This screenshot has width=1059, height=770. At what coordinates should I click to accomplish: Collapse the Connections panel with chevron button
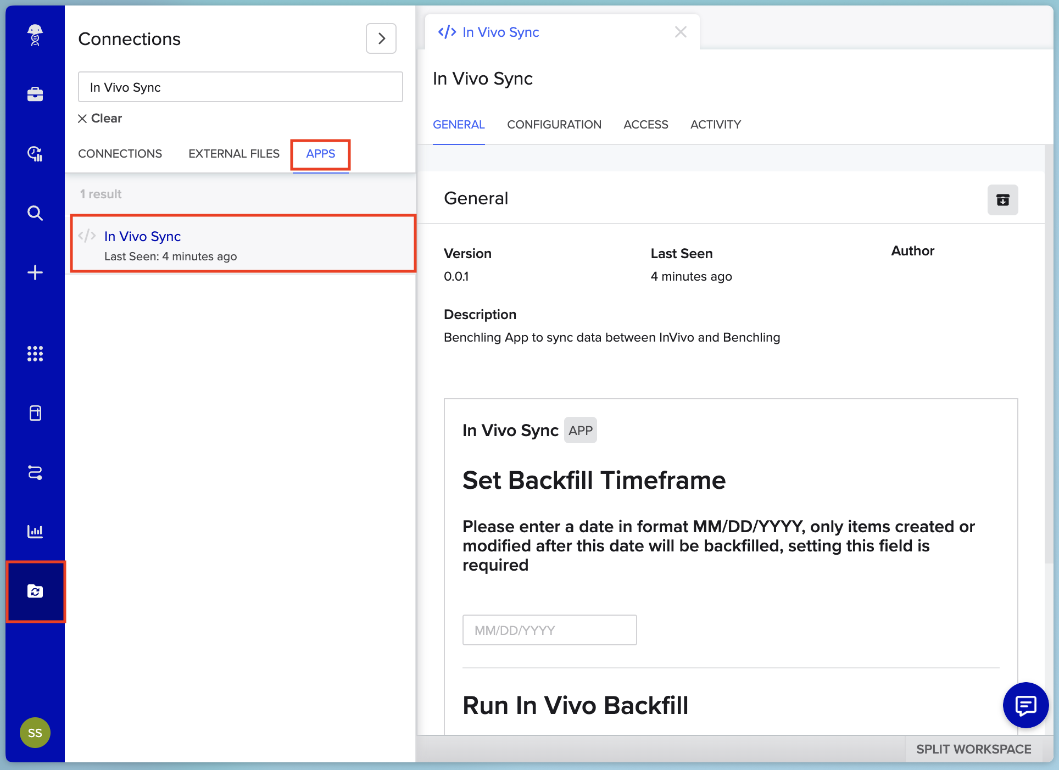coord(381,38)
